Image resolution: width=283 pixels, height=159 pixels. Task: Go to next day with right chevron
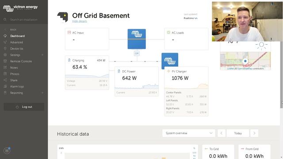click(254, 133)
